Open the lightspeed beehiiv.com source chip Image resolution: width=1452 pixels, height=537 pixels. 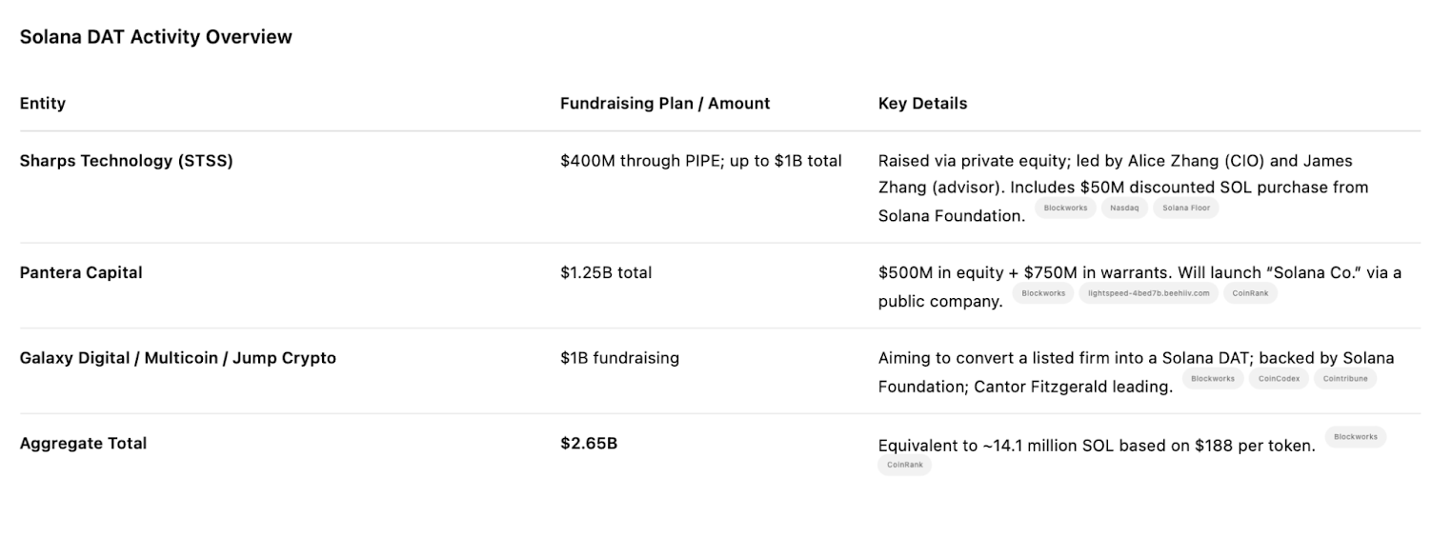[x=1148, y=293]
